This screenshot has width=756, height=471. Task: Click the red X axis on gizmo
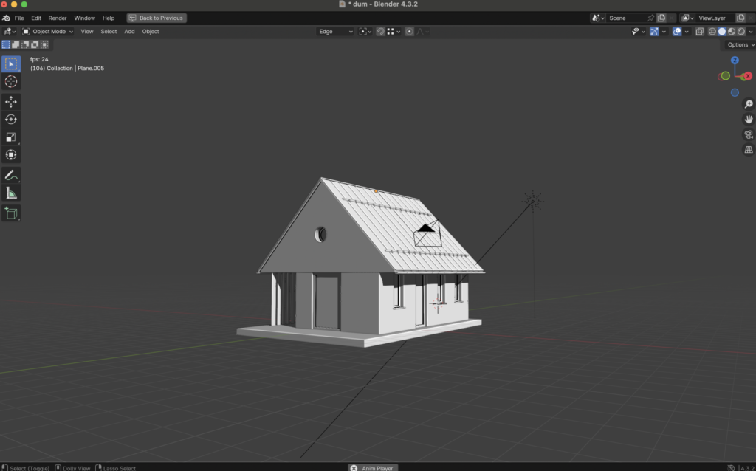[748, 76]
